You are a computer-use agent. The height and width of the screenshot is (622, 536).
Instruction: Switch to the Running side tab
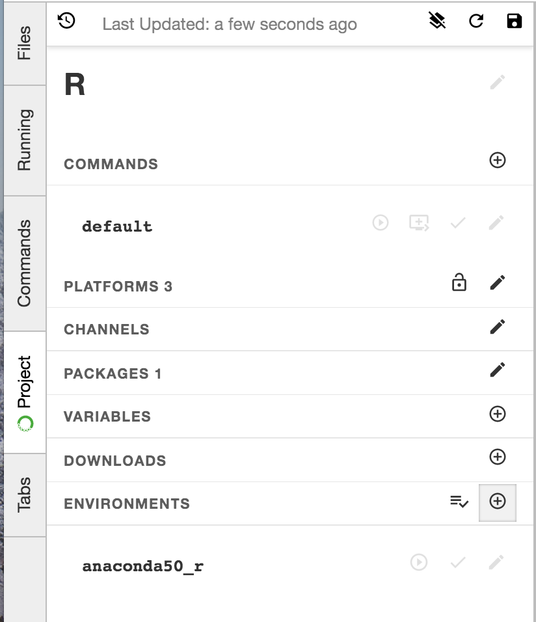coord(24,140)
